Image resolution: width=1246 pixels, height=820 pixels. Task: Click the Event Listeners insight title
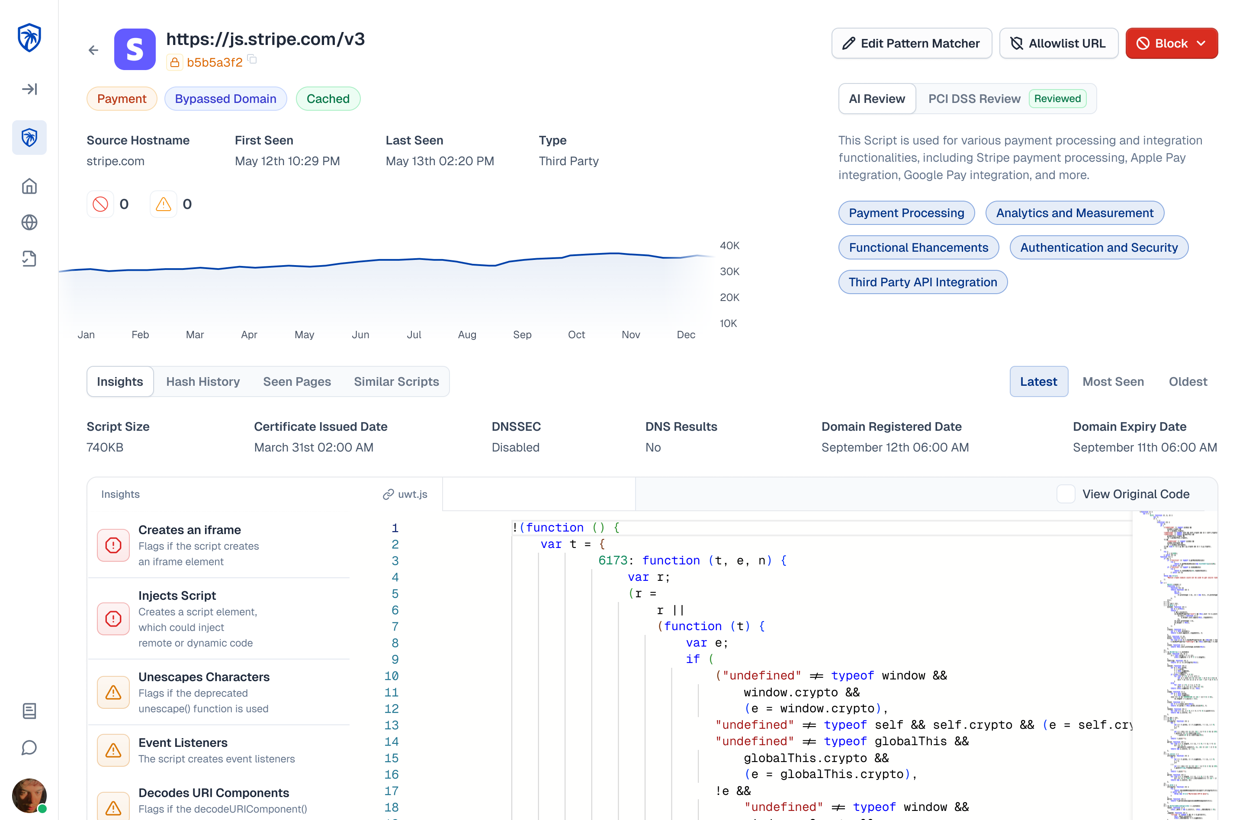tap(183, 743)
